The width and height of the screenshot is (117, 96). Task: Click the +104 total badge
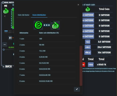91,65
